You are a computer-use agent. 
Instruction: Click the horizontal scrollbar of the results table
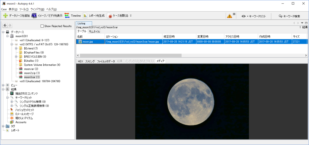(131, 56)
